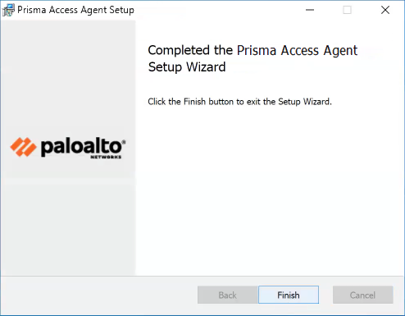Click the paloalto wordmark text
Screen dimensions: 405x316
81,148
